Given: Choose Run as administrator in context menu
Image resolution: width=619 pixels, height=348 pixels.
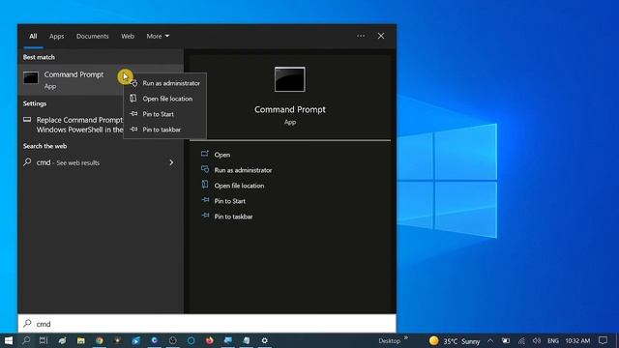Looking at the screenshot, I should 165,83.
